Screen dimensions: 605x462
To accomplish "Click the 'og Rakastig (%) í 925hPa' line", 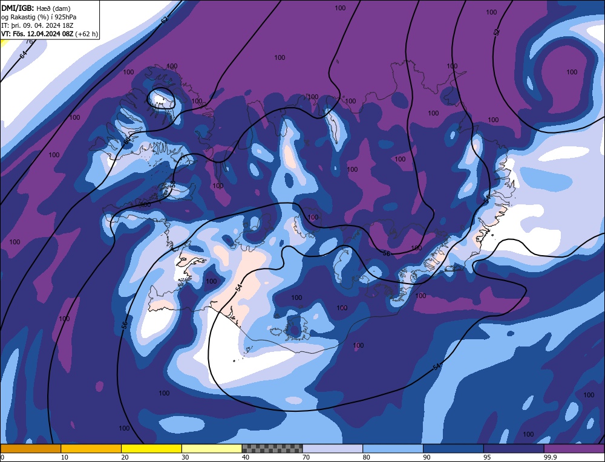I will pos(39,17).
